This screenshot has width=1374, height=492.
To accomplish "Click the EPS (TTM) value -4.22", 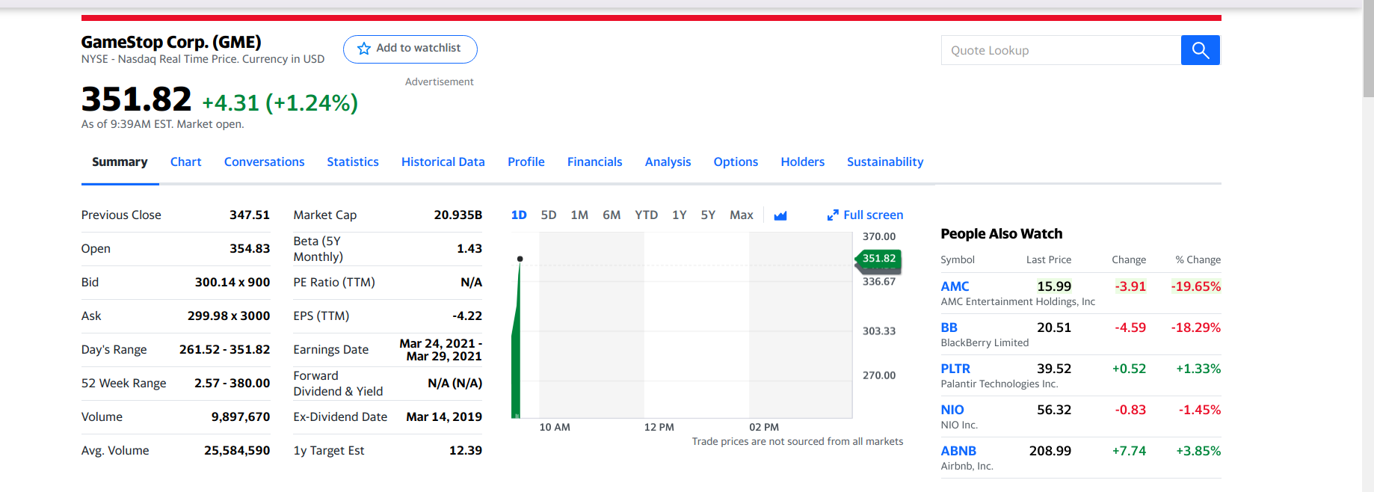I will point(467,316).
